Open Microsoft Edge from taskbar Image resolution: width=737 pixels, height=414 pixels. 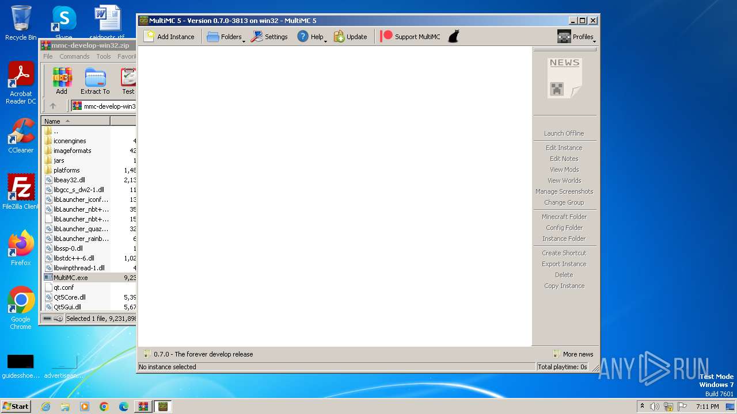click(124, 407)
